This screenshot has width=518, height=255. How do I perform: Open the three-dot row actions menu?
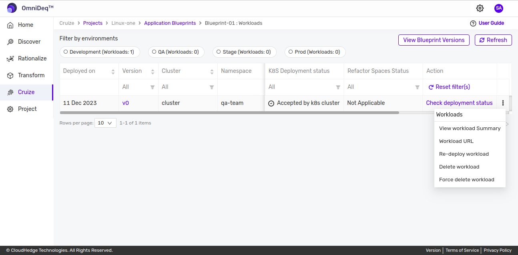point(503,103)
